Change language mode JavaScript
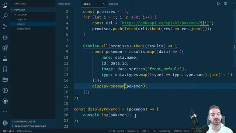This screenshot has width=236, height=133. (165, 131)
